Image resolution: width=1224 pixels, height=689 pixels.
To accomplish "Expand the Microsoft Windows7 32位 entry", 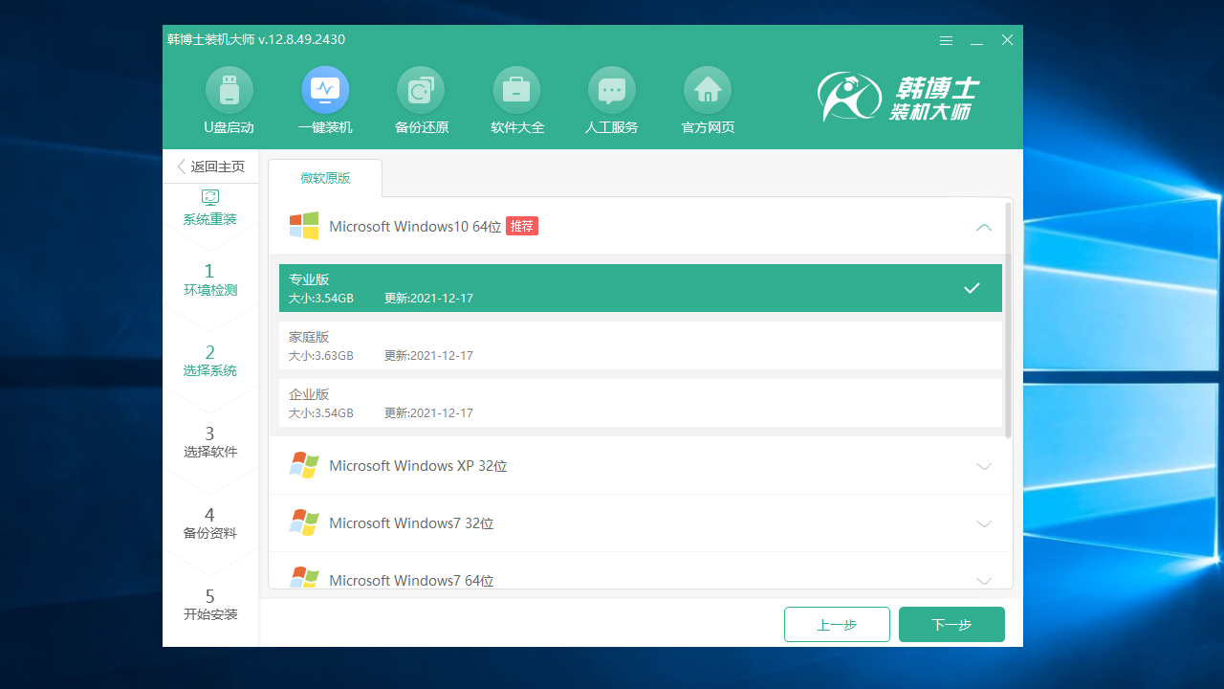I will tap(984, 523).
